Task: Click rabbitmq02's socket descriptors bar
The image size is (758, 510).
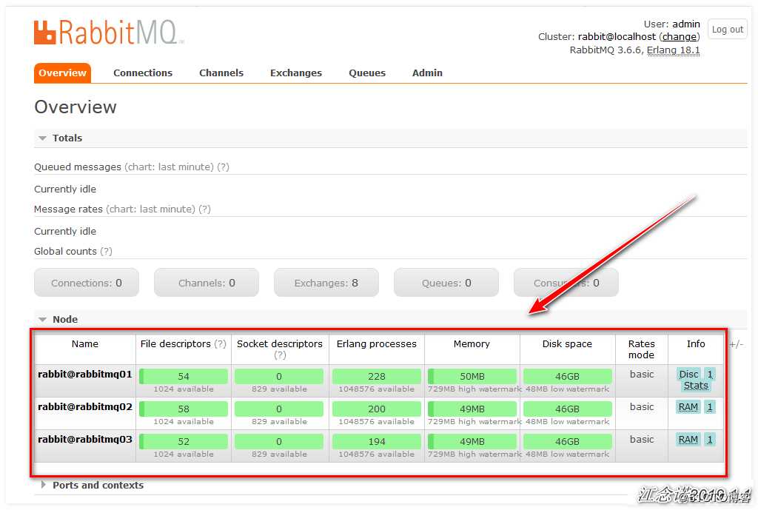Action: 279,409
